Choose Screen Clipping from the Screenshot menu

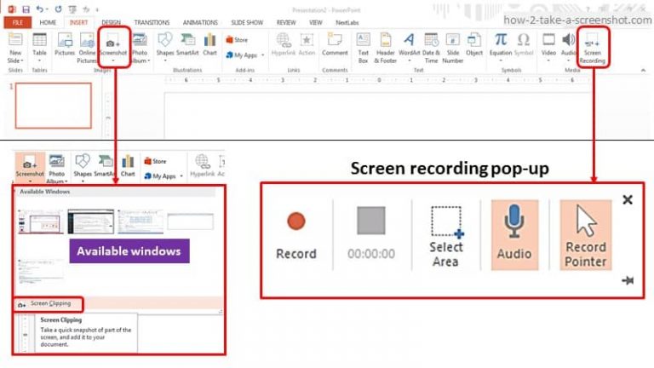pos(49,304)
